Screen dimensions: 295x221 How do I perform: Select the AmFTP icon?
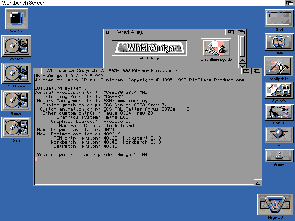(279, 112)
